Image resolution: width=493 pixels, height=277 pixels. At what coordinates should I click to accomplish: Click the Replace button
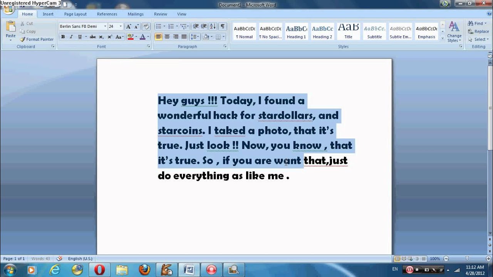[x=478, y=32]
